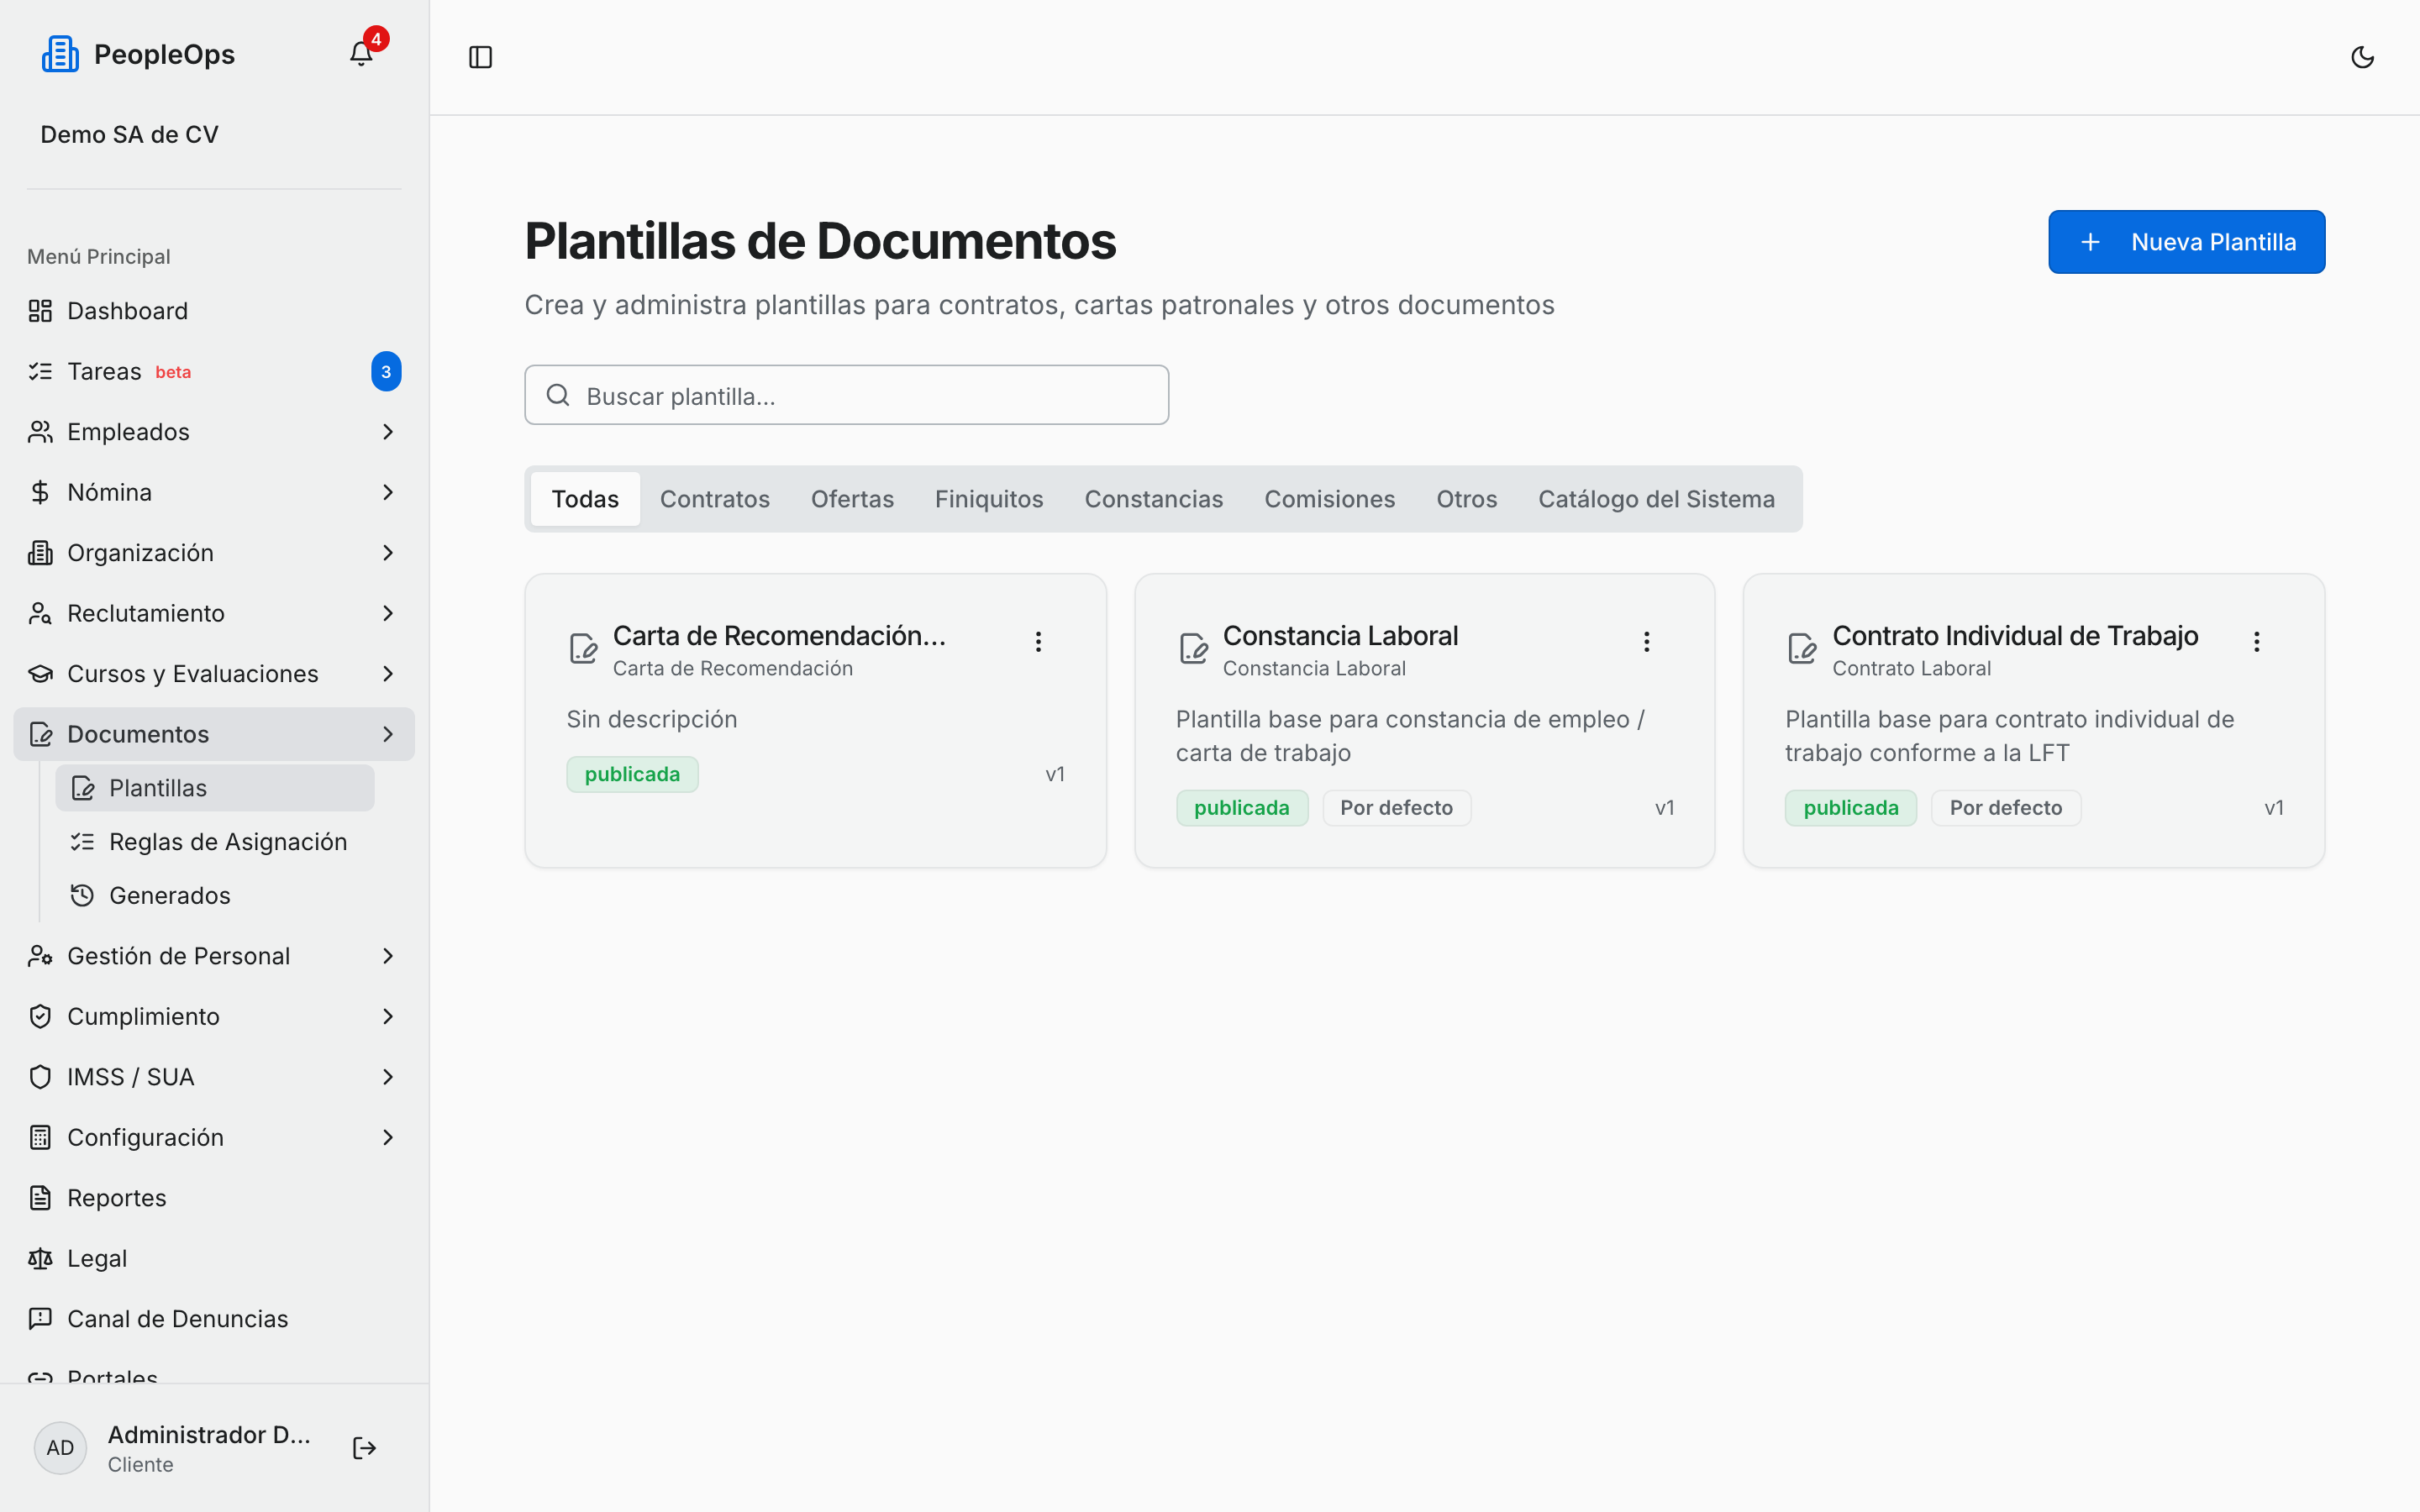Click Por defecto badge on Contrato Individual

[x=2005, y=808]
